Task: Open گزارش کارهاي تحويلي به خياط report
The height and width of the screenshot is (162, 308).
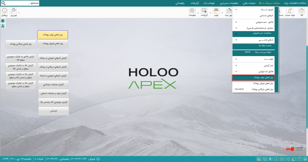Action: (x=53, y=76)
